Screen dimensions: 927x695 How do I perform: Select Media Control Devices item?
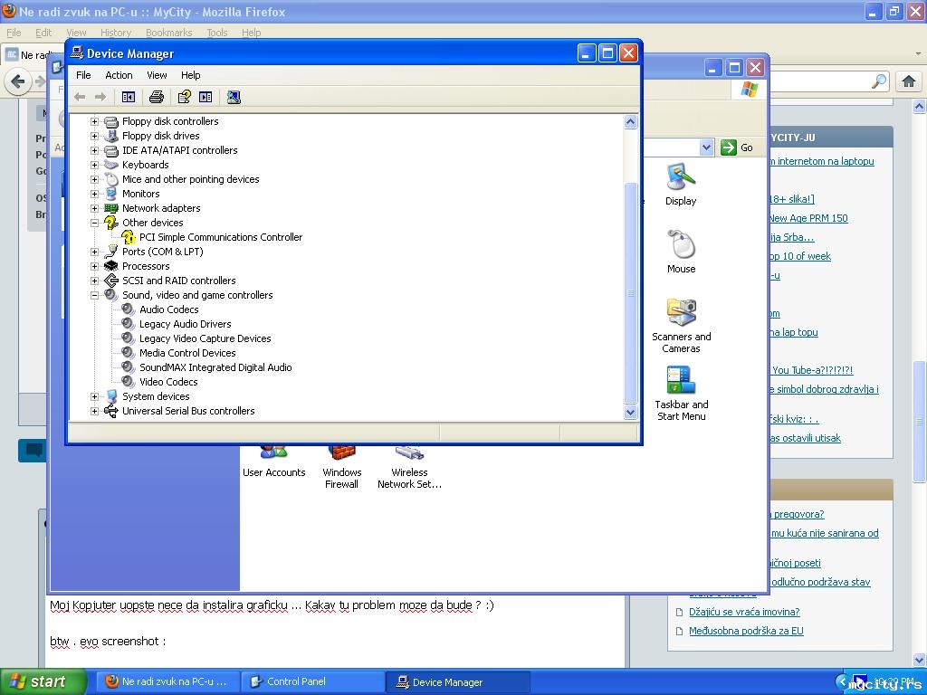(x=187, y=353)
